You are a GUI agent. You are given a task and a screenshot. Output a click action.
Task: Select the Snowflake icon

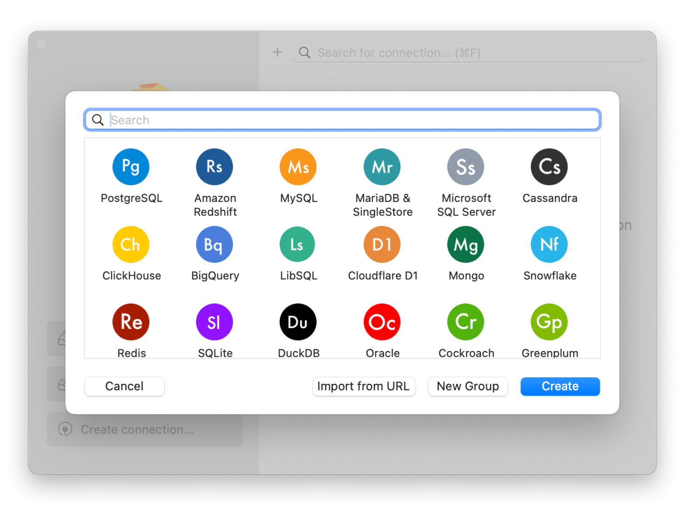[x=549, y=244]
